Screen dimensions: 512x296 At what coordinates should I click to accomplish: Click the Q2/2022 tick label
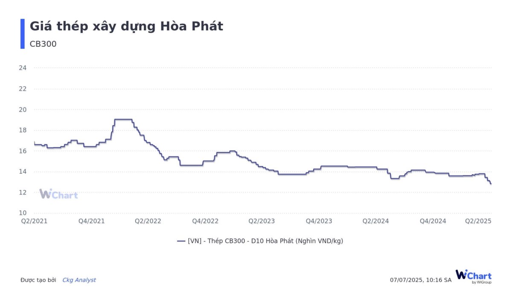[x=148, y=221]
